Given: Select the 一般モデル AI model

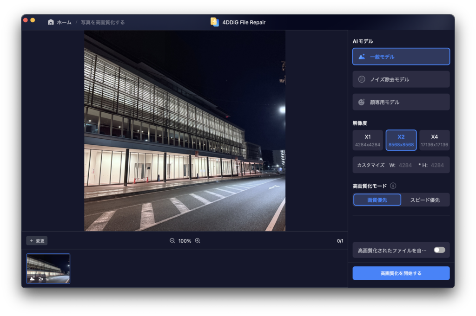Looking at the screenshot, I should [401, 57].
